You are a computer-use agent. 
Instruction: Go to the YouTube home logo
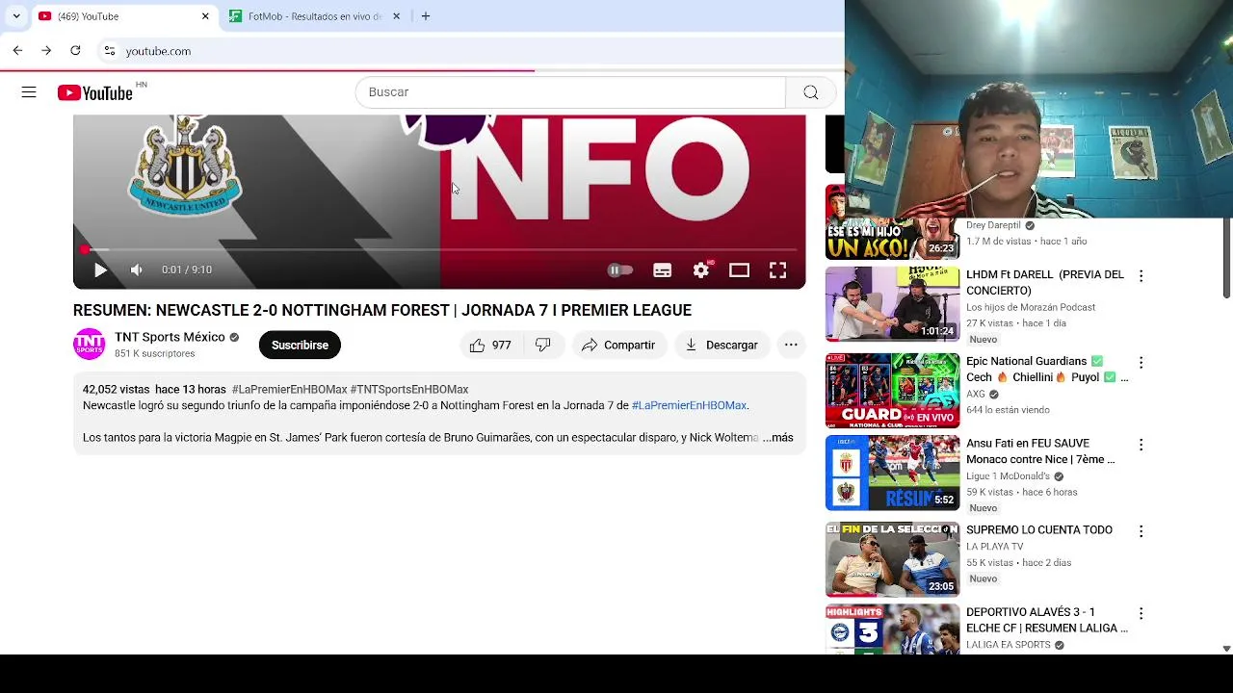pos(94,92)
